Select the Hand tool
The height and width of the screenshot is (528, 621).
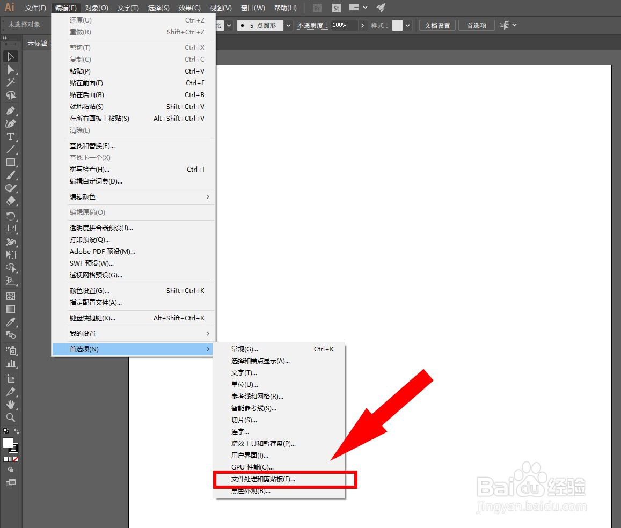pos(11,405)
